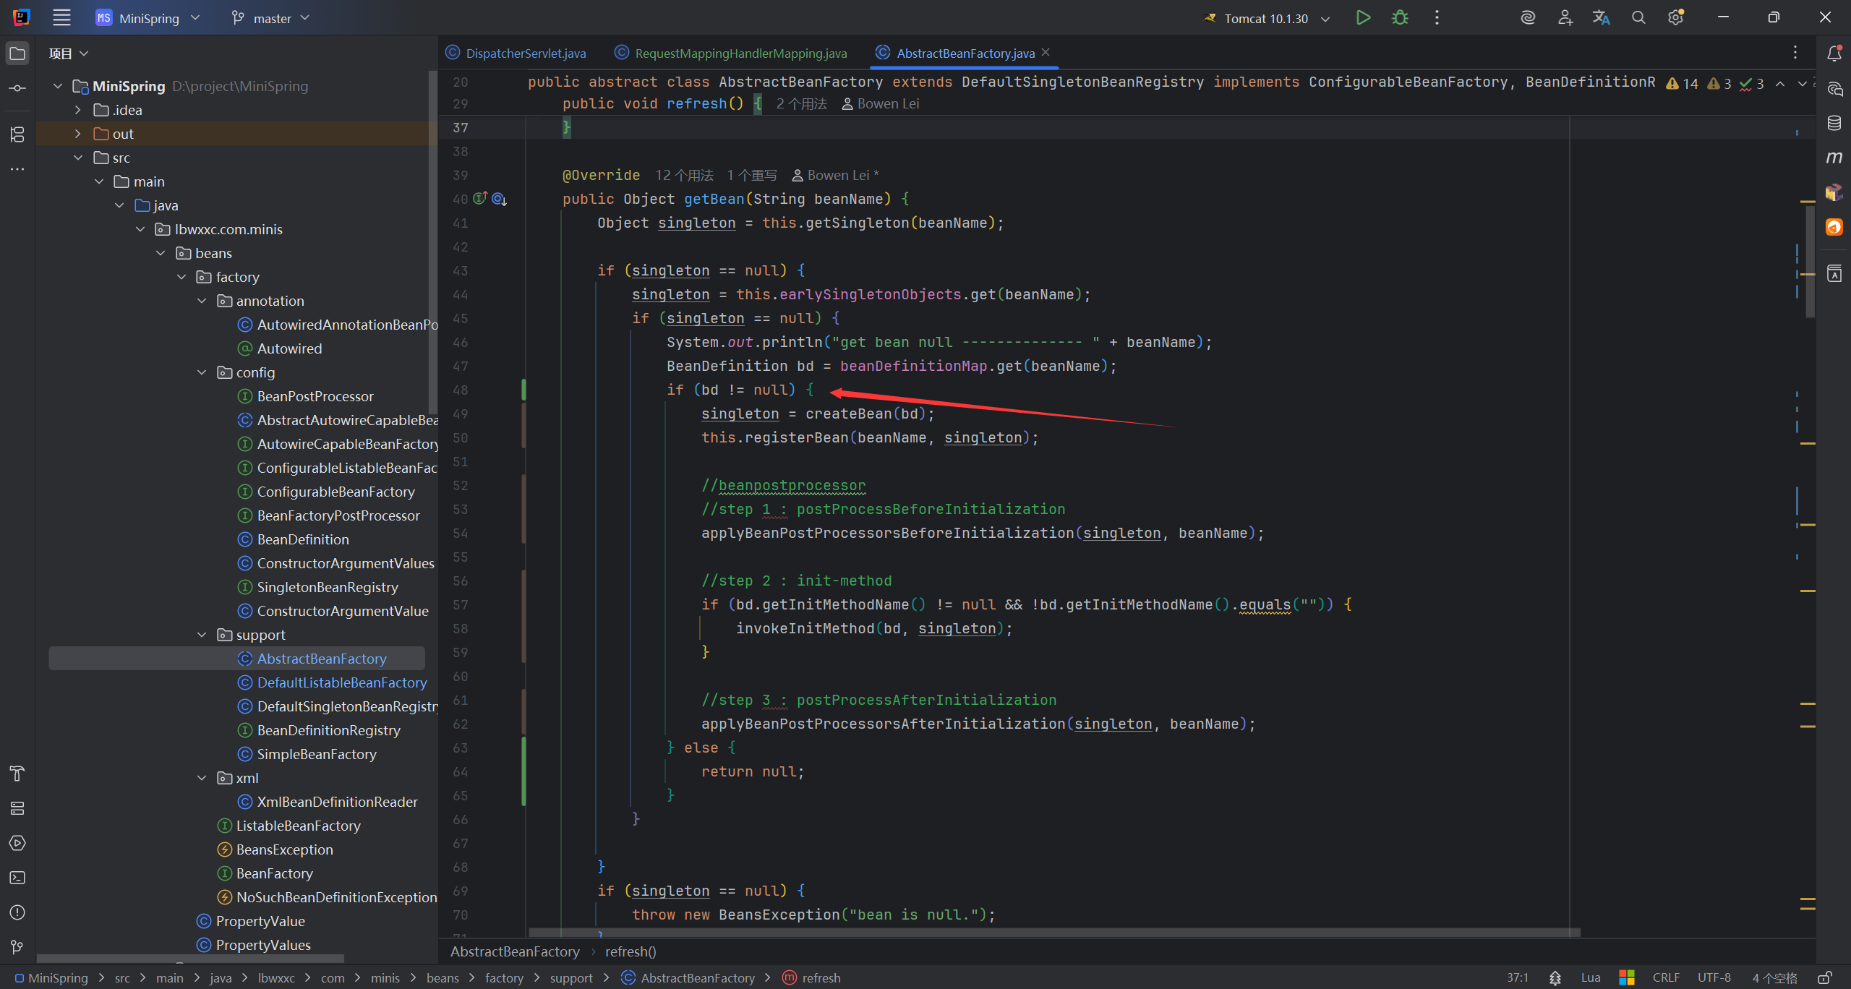Run the Tomcat 10.1.30 configuration
1851x989 pixels.
[x=1363, y=18]
